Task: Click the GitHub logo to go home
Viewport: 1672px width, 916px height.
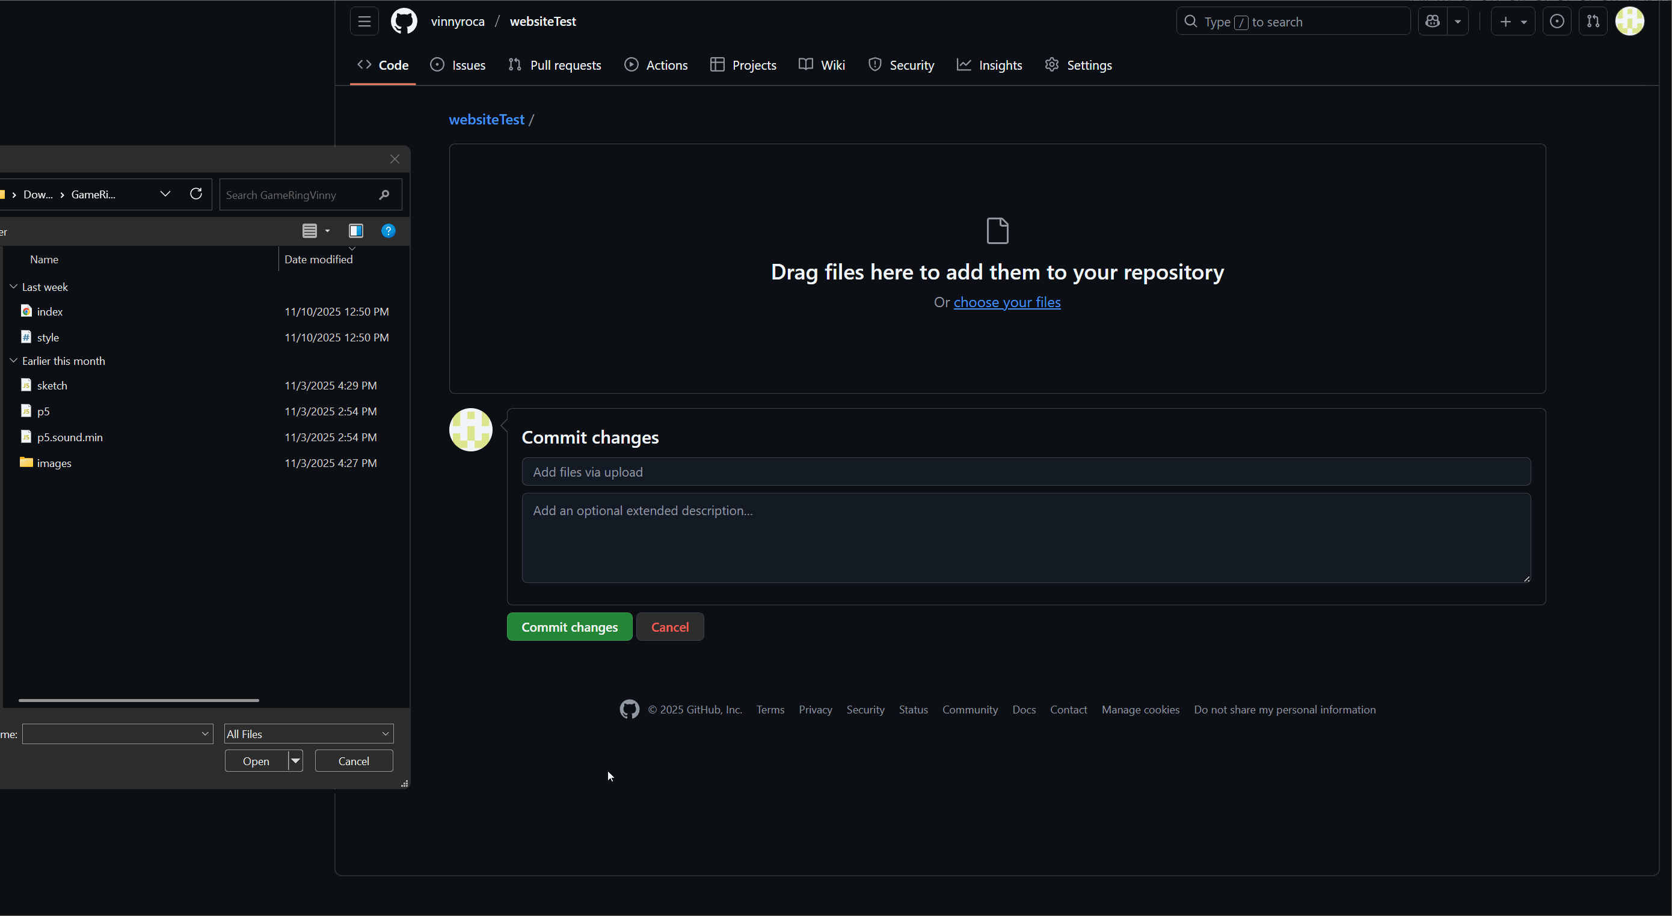Action: pos(404,21)
